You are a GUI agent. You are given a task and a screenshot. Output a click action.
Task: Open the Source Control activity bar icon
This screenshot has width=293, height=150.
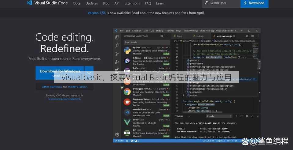[117, 54]
